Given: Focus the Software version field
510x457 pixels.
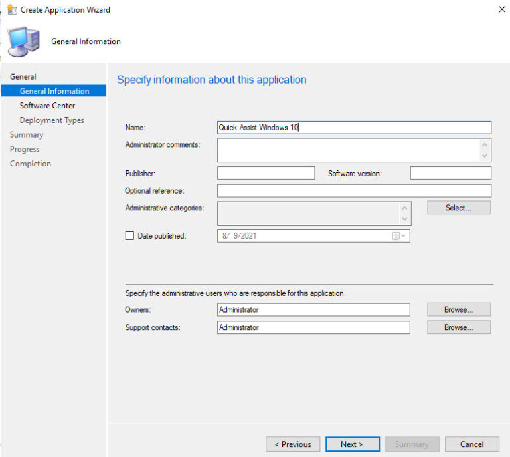Looking at the screenshot, I should pos(450,173).
